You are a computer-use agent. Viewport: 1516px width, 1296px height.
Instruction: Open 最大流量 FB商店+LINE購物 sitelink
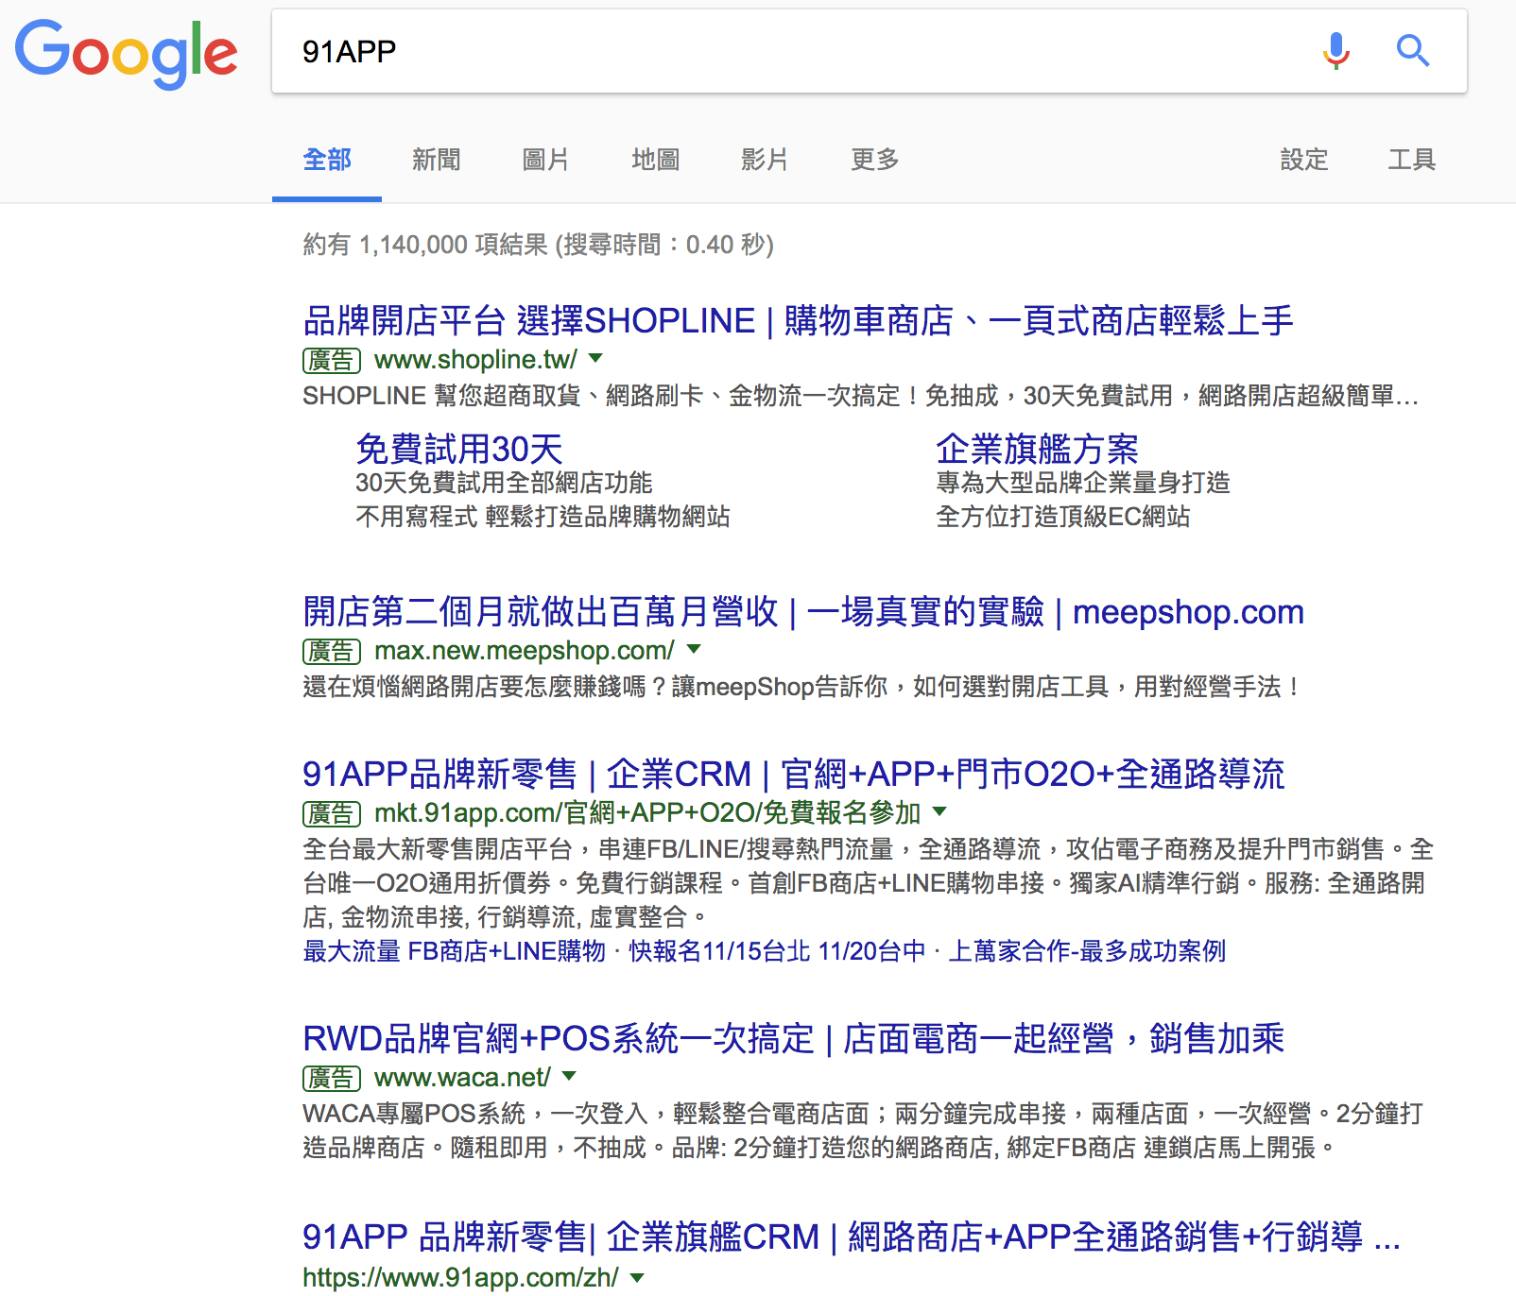[x=454, y=951]
